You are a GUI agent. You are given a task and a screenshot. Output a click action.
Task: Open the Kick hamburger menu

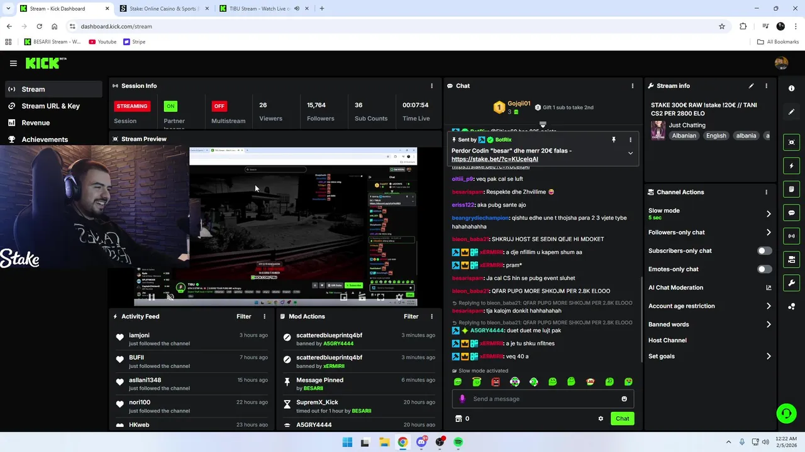[x=13, y=63]
